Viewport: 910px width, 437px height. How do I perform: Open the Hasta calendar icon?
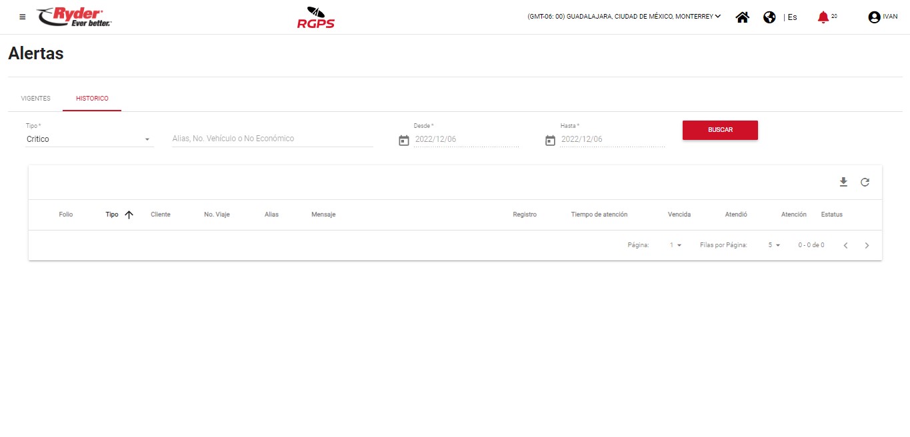(550, 140)
